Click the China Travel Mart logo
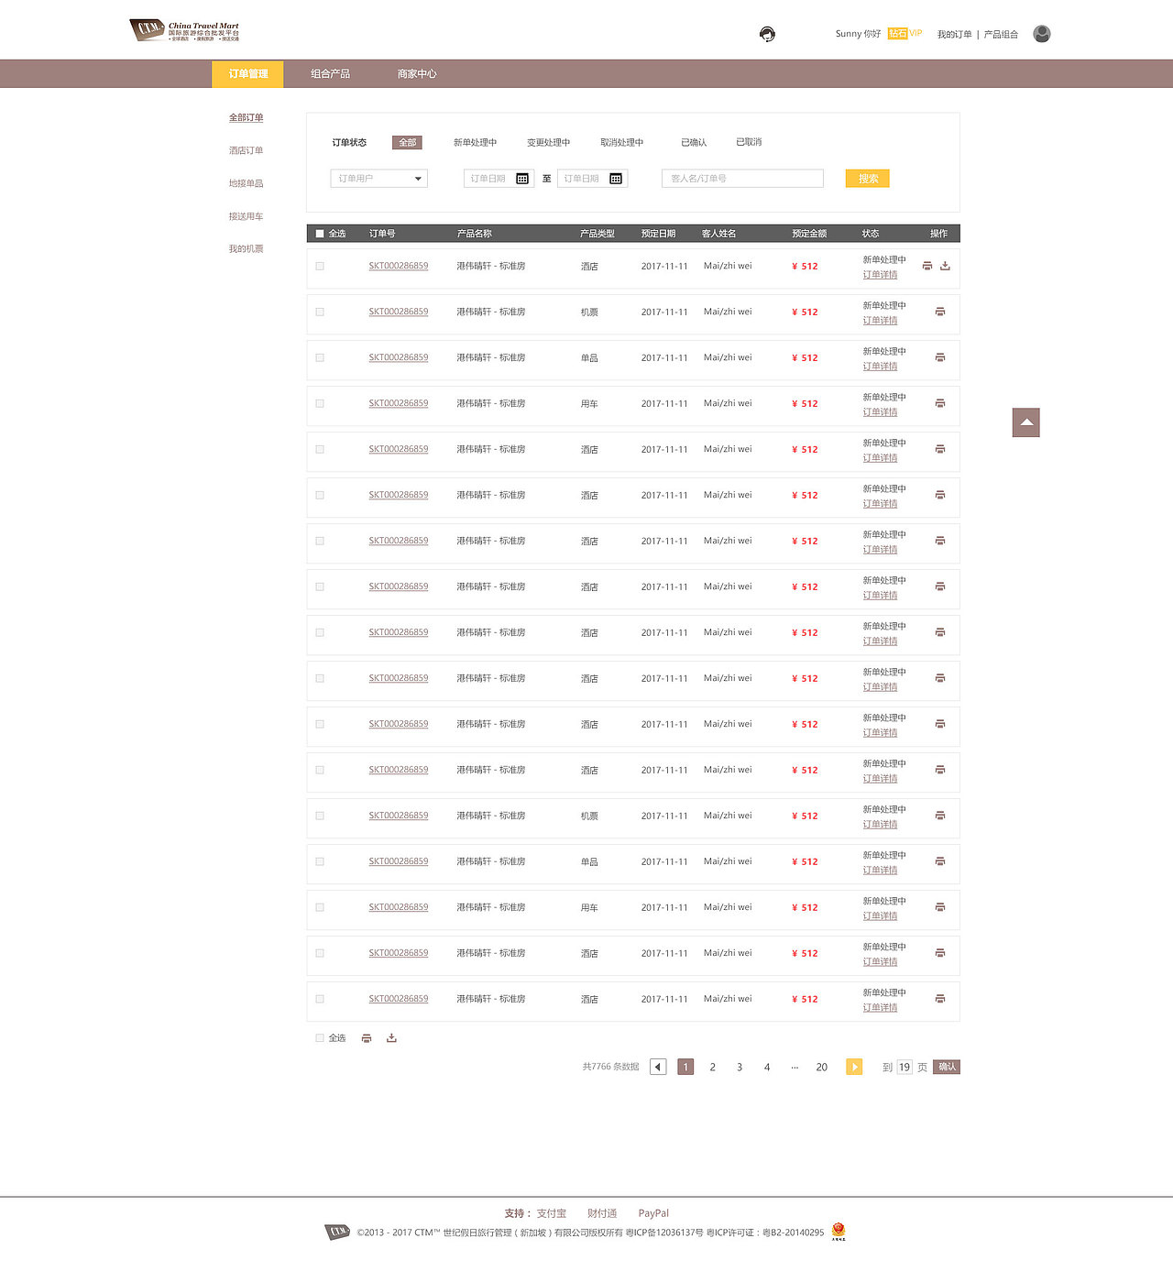1173x1271 pixels. 184,31
